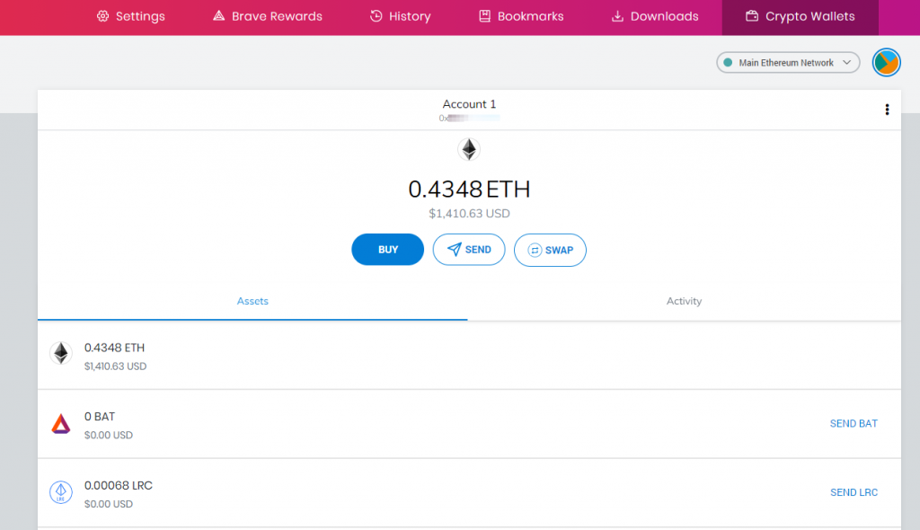Click the paper plane send icon
This screenshot has height=530, width=920.
click(454, 250)
